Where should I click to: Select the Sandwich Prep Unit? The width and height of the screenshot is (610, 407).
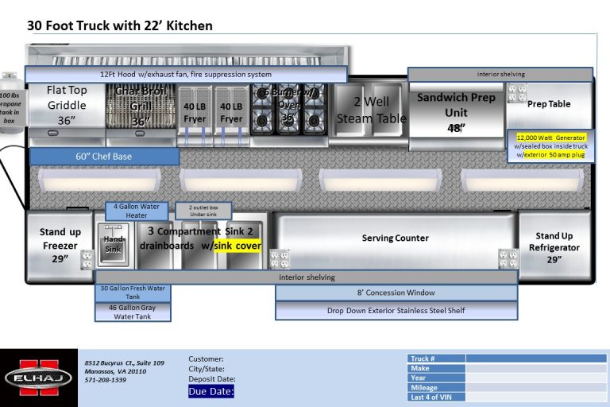tap(456, 113)
